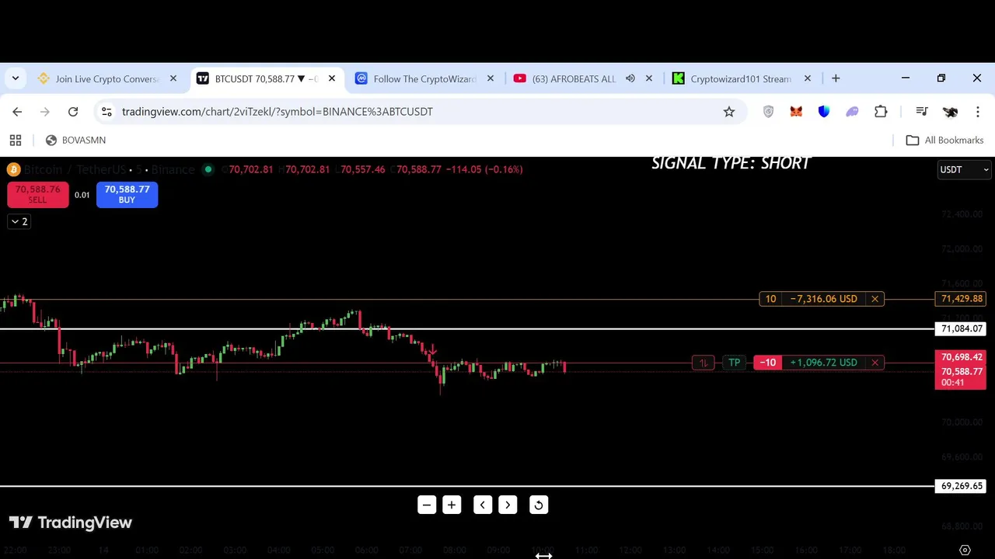Click the 0.01 spread value
Viewport: 995px width, 559px height.
pos(82,195)
